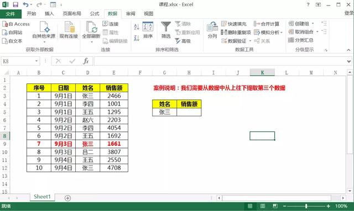Switch to Review (审阅) tab
354x211 pixels.
point(131,13)
